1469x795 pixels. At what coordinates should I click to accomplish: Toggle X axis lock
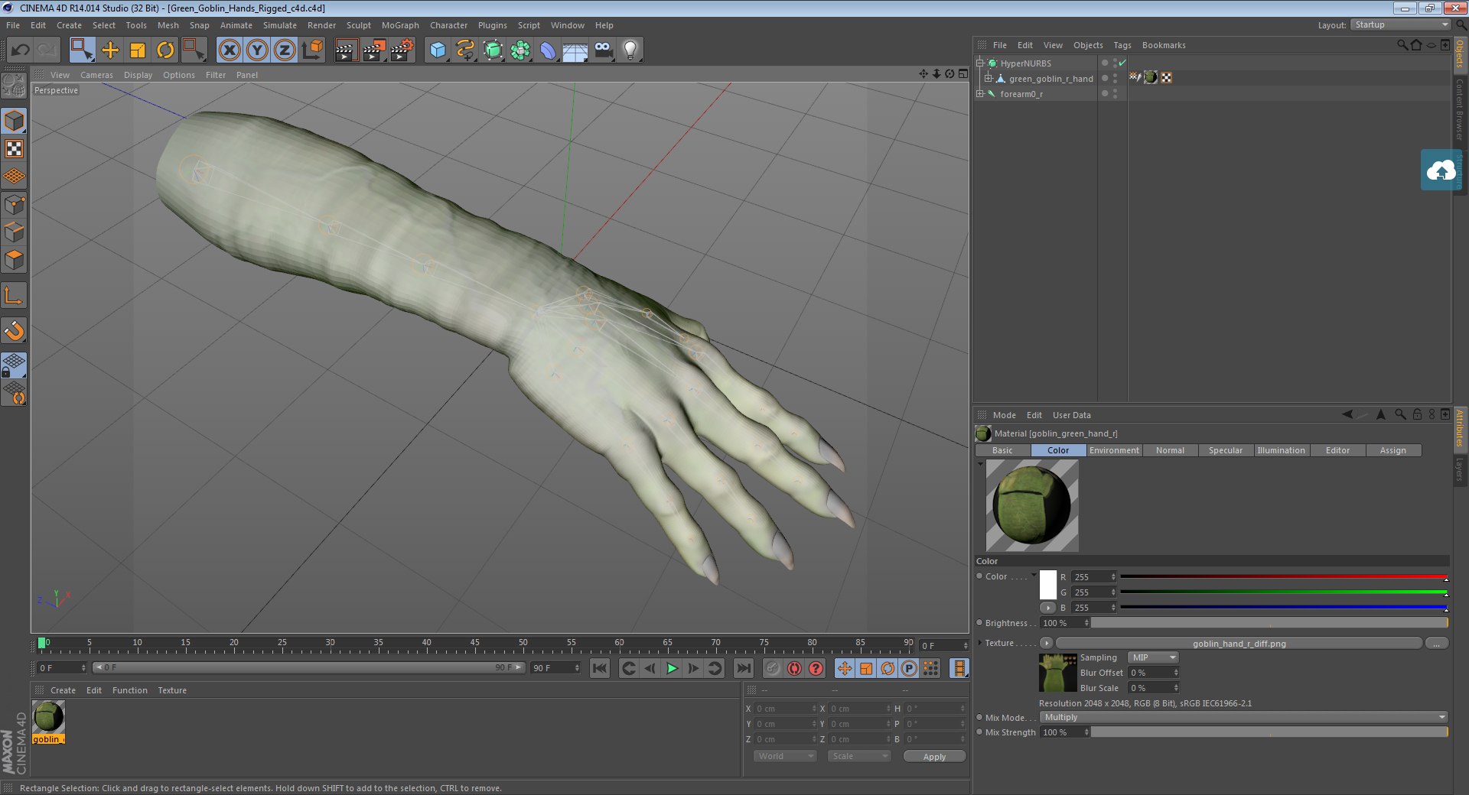point(229,50)
